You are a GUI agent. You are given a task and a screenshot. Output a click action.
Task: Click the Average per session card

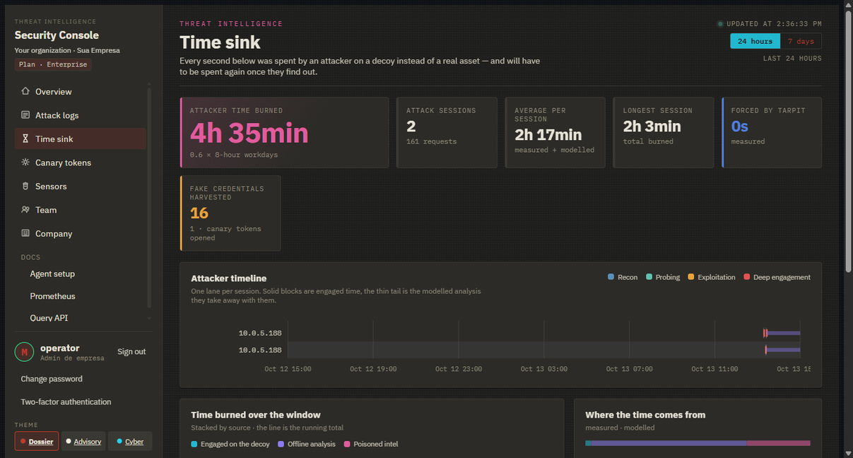[555, 132]
